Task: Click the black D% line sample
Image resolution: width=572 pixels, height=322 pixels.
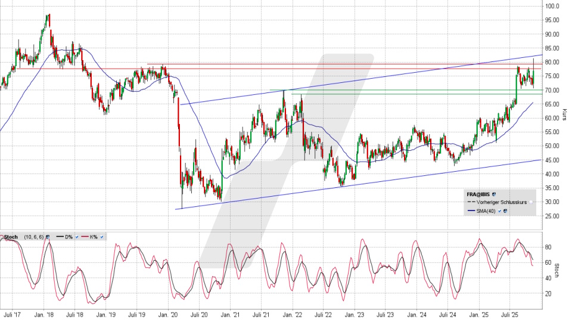Action: click(58, 237)
